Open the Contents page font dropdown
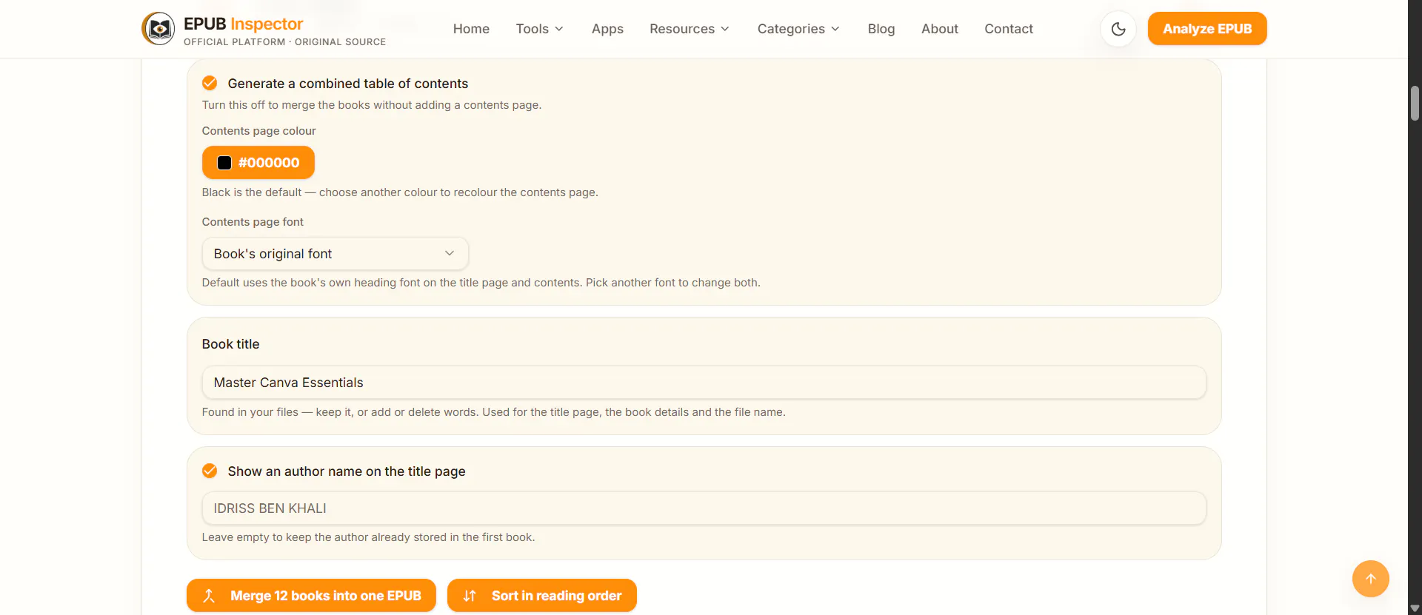The image size is (1422, 615). coord(335,254)
